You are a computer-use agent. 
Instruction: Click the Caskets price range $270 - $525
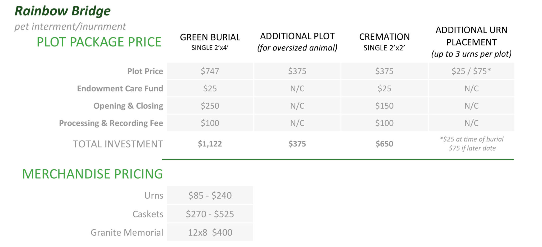pyautogui.click(x=210, y=214)
